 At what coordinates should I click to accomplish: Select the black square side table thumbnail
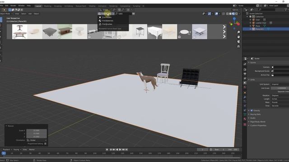140,31
